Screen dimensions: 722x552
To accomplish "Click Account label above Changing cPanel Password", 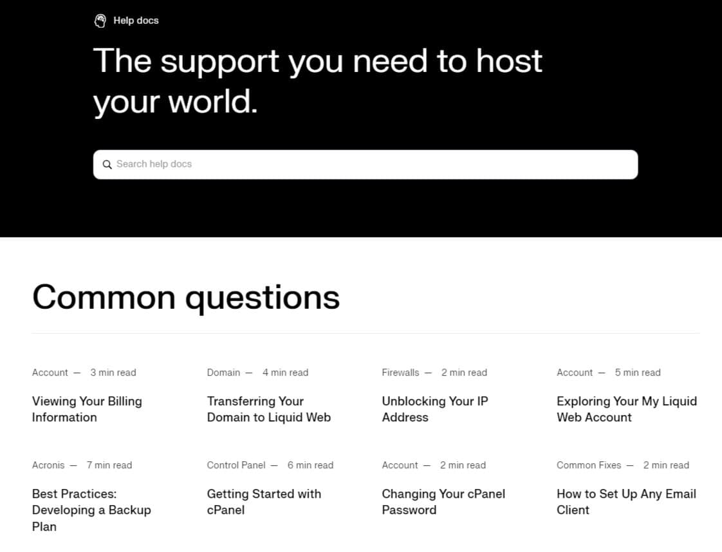I will (400, 465).
